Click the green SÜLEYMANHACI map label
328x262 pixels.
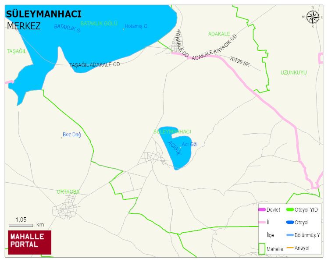(x=172, y=131)
